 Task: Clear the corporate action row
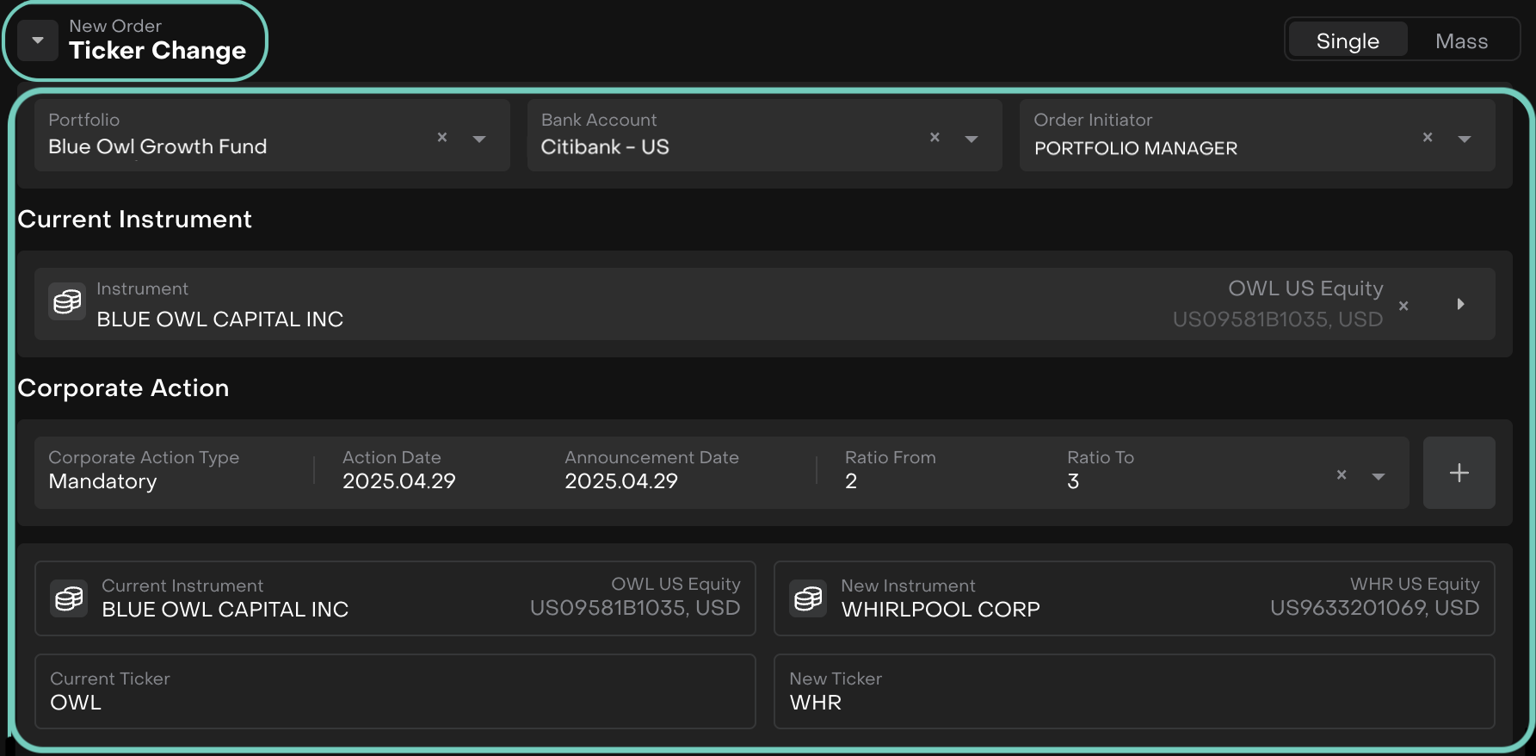point(1342,474)
